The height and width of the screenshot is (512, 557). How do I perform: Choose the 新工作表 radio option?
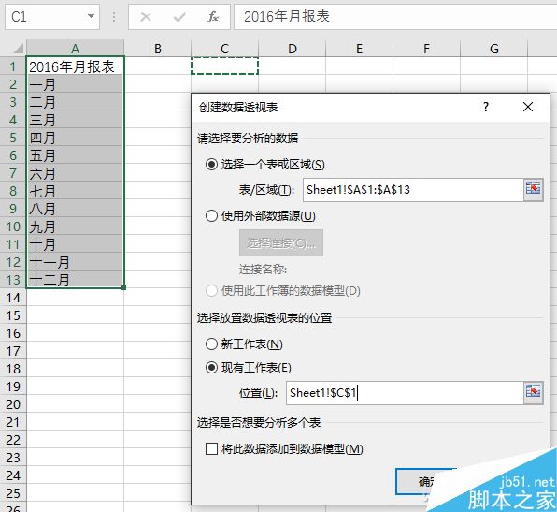211,344
